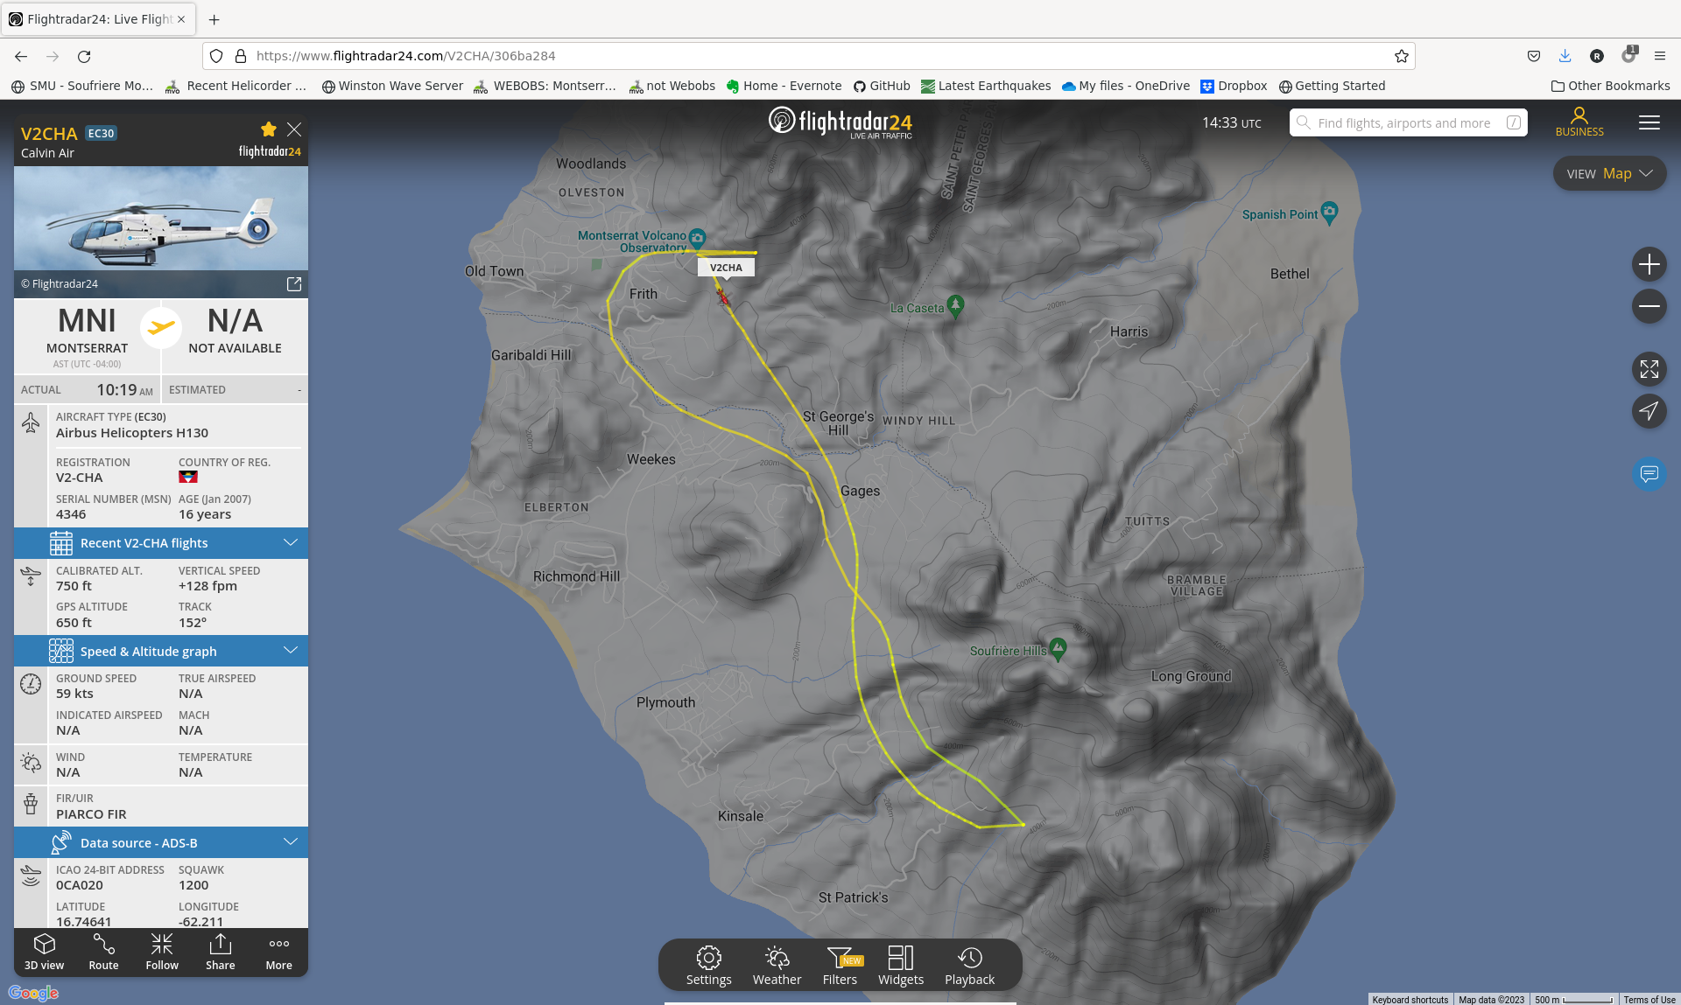Click the V2CHA helicopter on the map
Viewport: 1681px width, 1005px height.
[722, 297]
